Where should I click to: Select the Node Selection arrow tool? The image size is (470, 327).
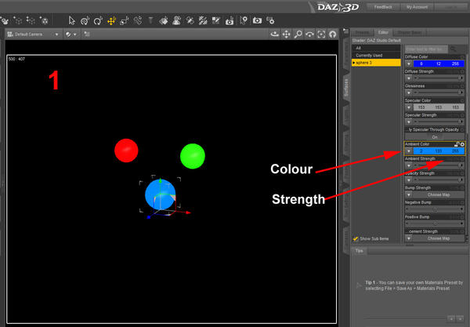click(x=71, y=20)
